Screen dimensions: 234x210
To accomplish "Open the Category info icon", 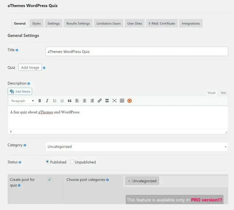I will point(25,145).
